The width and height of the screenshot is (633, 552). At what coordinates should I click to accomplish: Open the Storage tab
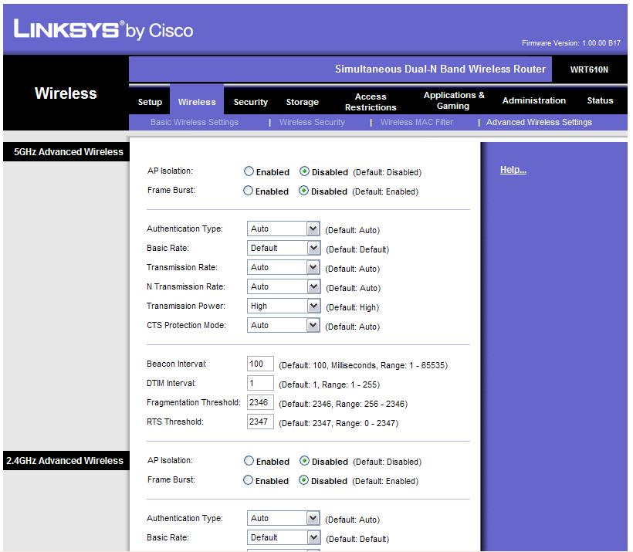303,102
